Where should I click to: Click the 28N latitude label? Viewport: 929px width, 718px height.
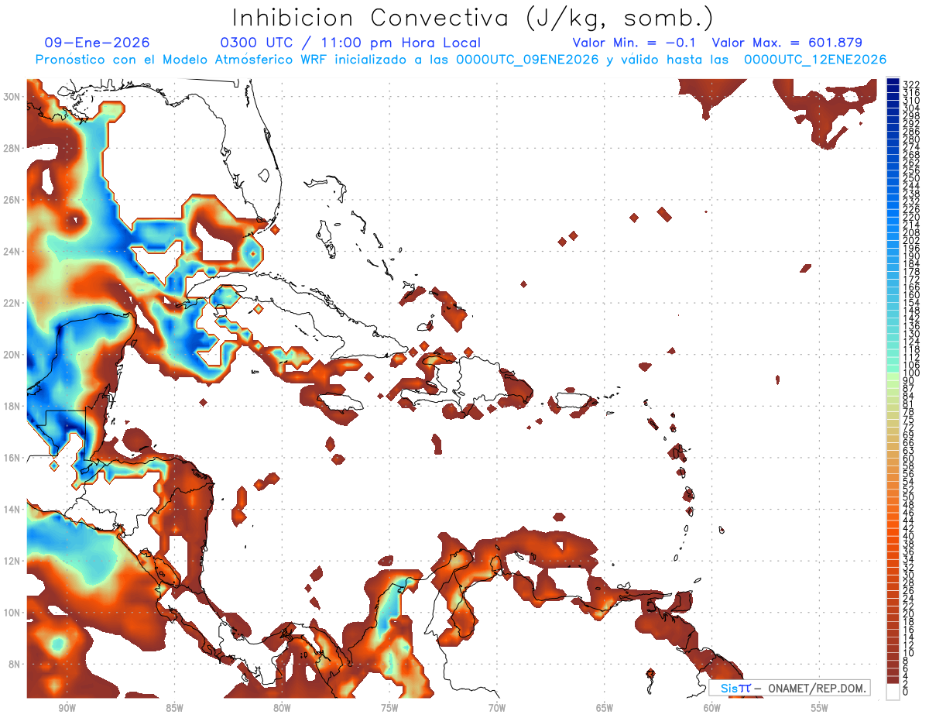click(x=12, y=148)
